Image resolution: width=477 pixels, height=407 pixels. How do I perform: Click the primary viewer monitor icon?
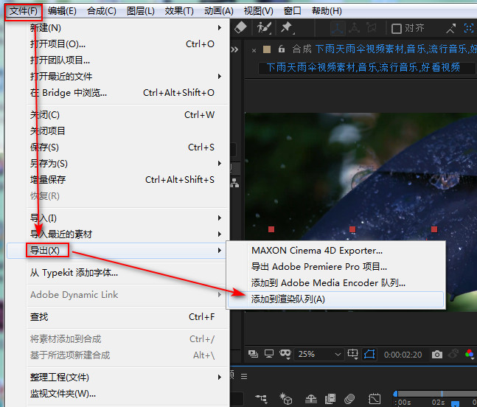point(269,354)
